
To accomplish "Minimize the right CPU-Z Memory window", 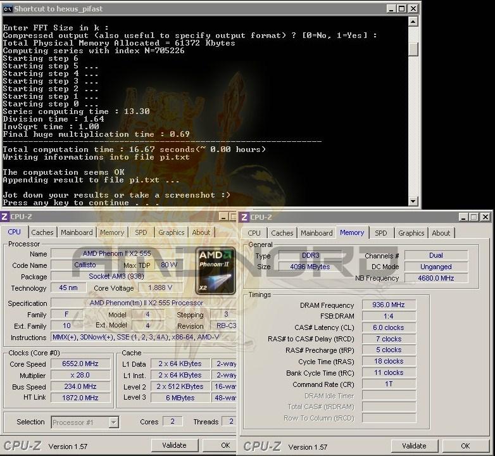I will (463, 217).
